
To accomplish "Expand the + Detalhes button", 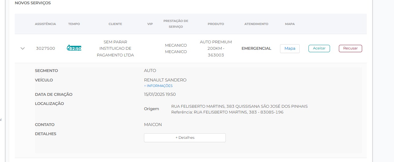I will [x=185, y=138].
